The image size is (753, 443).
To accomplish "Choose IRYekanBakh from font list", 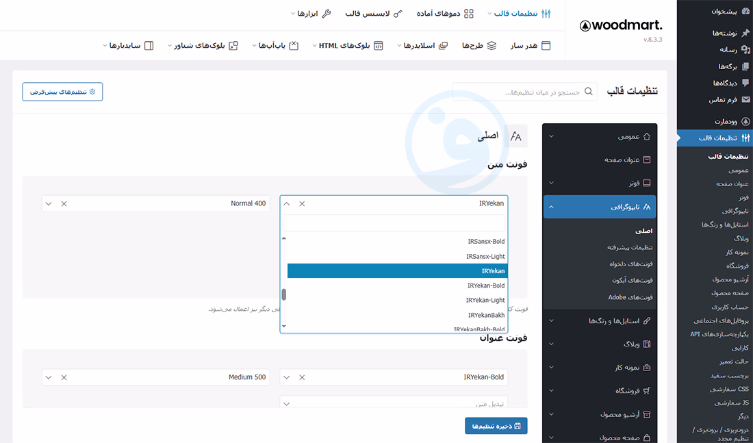I will (x=397, y=315).
